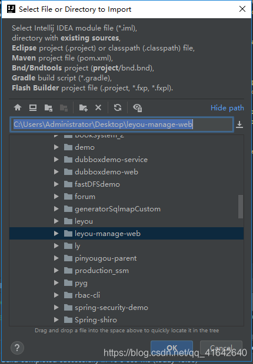The width and height of the screenshot is (253, 364).
Task: Expand the ly folder
Action: 56,245
